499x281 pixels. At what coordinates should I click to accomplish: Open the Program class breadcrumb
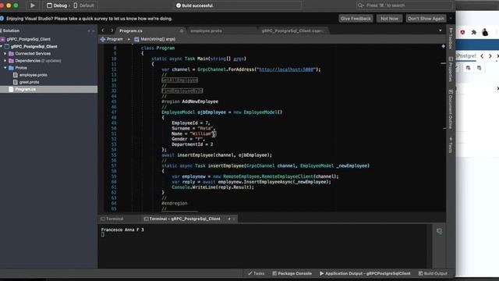(x=111, y=39)
